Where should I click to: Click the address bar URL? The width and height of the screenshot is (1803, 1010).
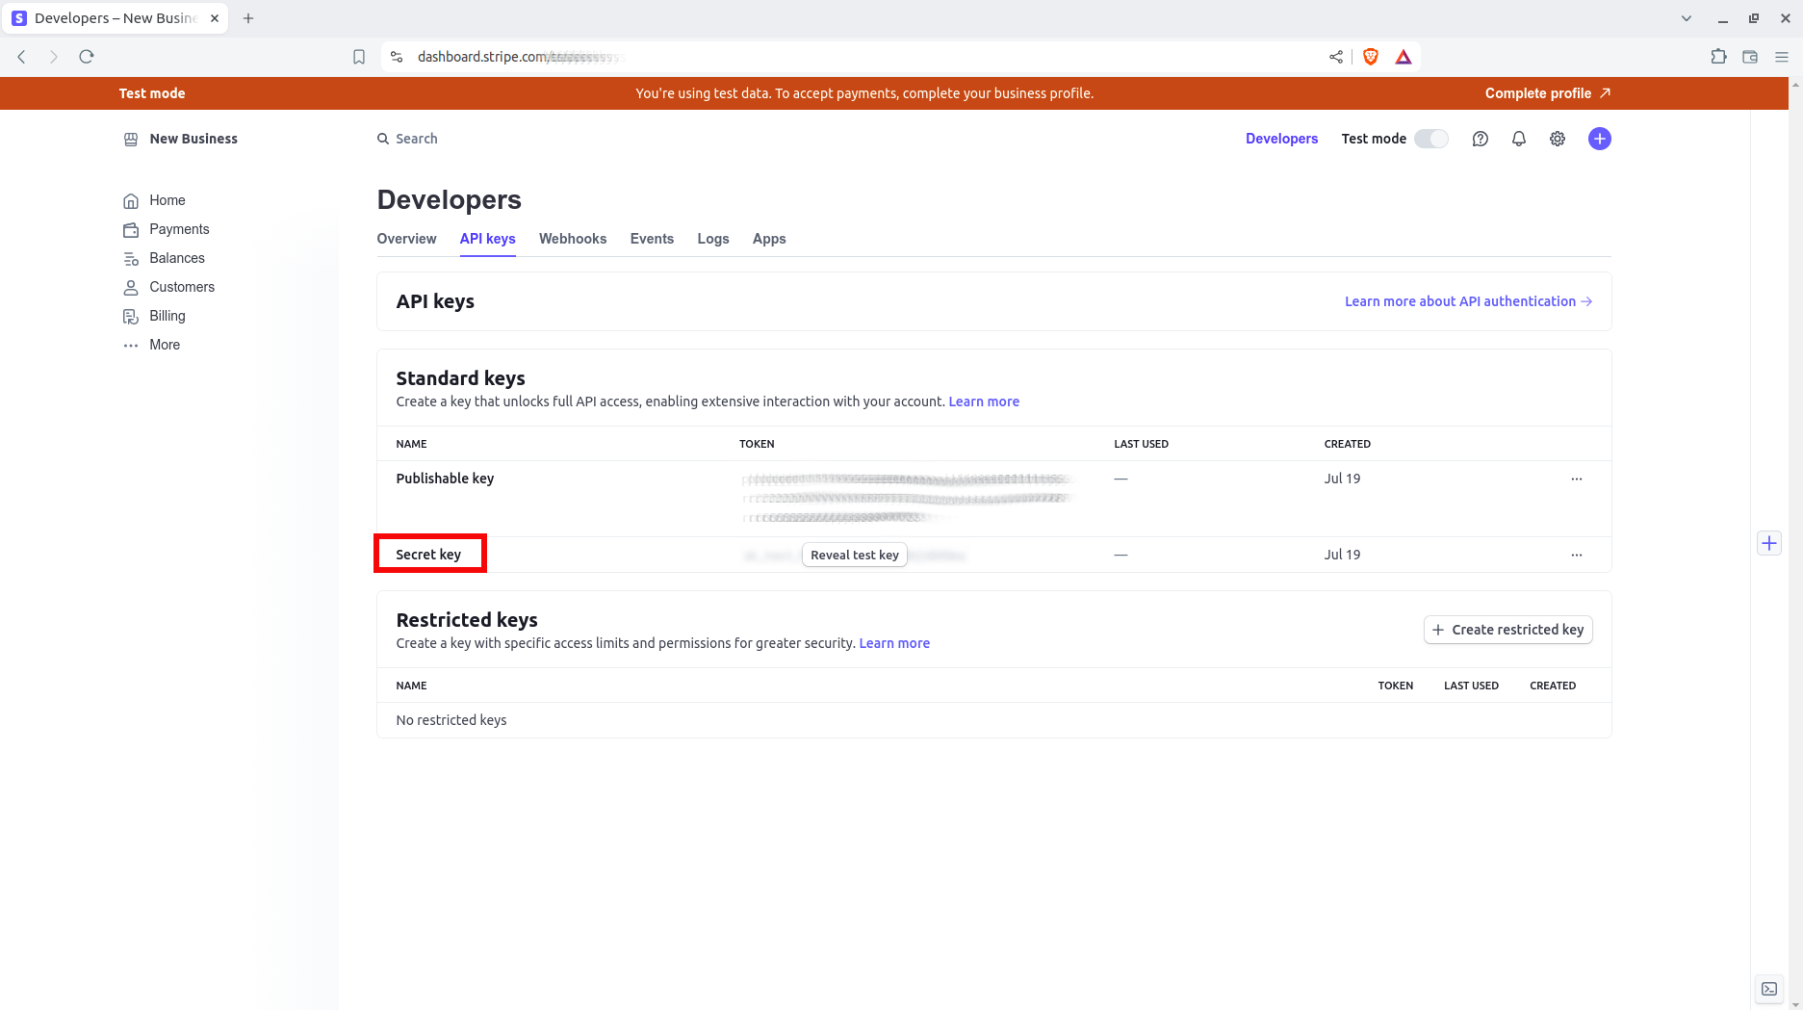520,57
